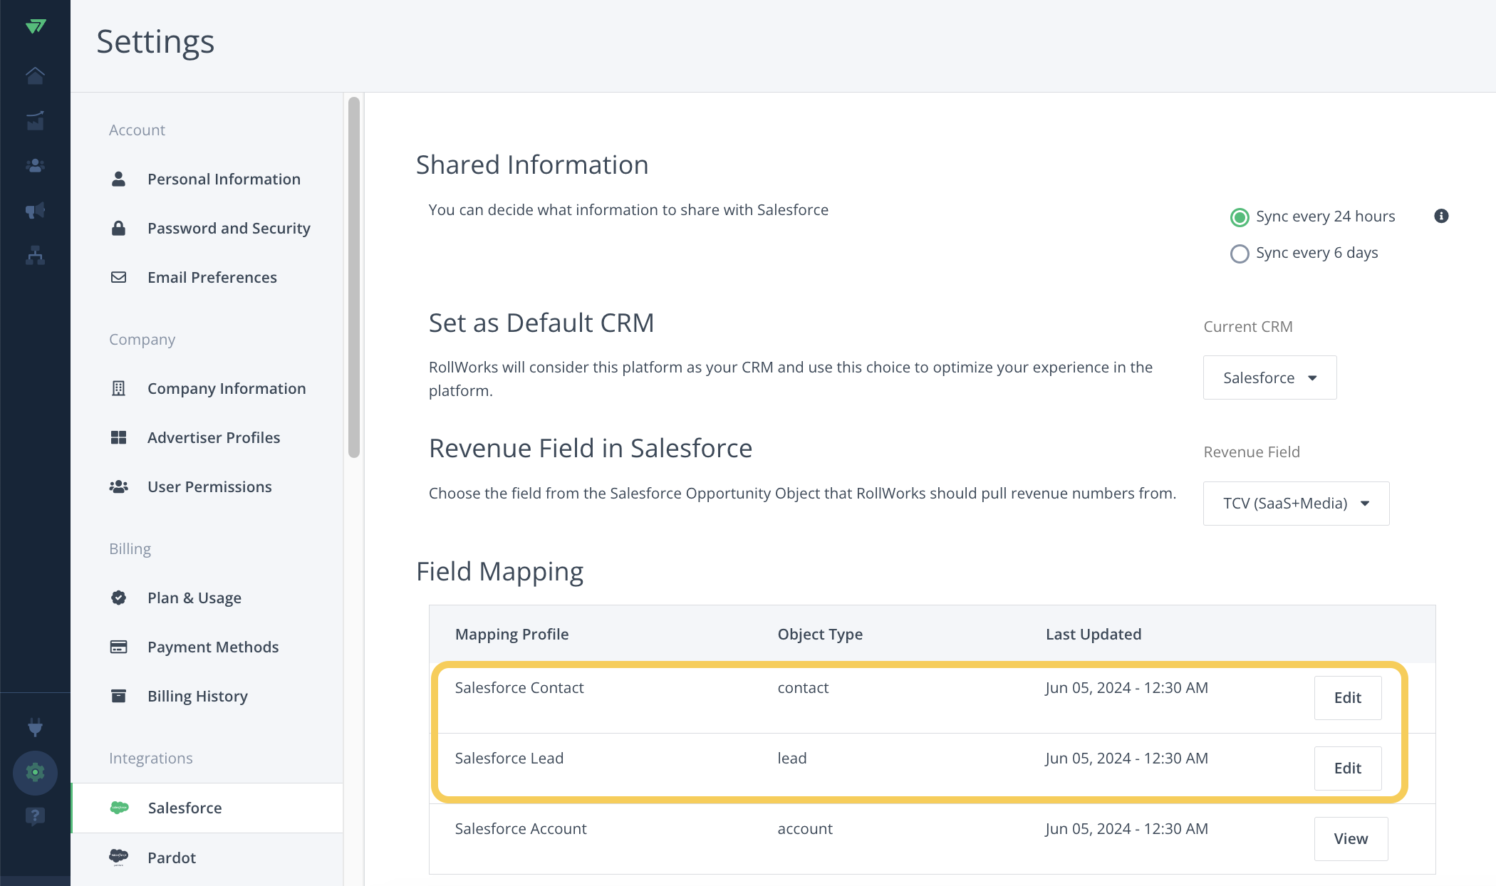Click the sync info icon
Viewport: 1496px width, 886px height.
point(1441,216)
